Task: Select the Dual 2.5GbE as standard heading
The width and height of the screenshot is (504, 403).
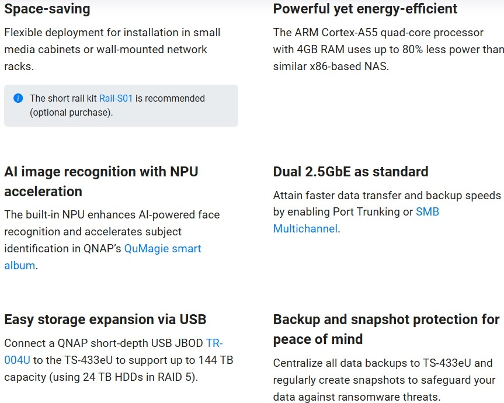Action: pyautogui.click(x=350, y=172)
